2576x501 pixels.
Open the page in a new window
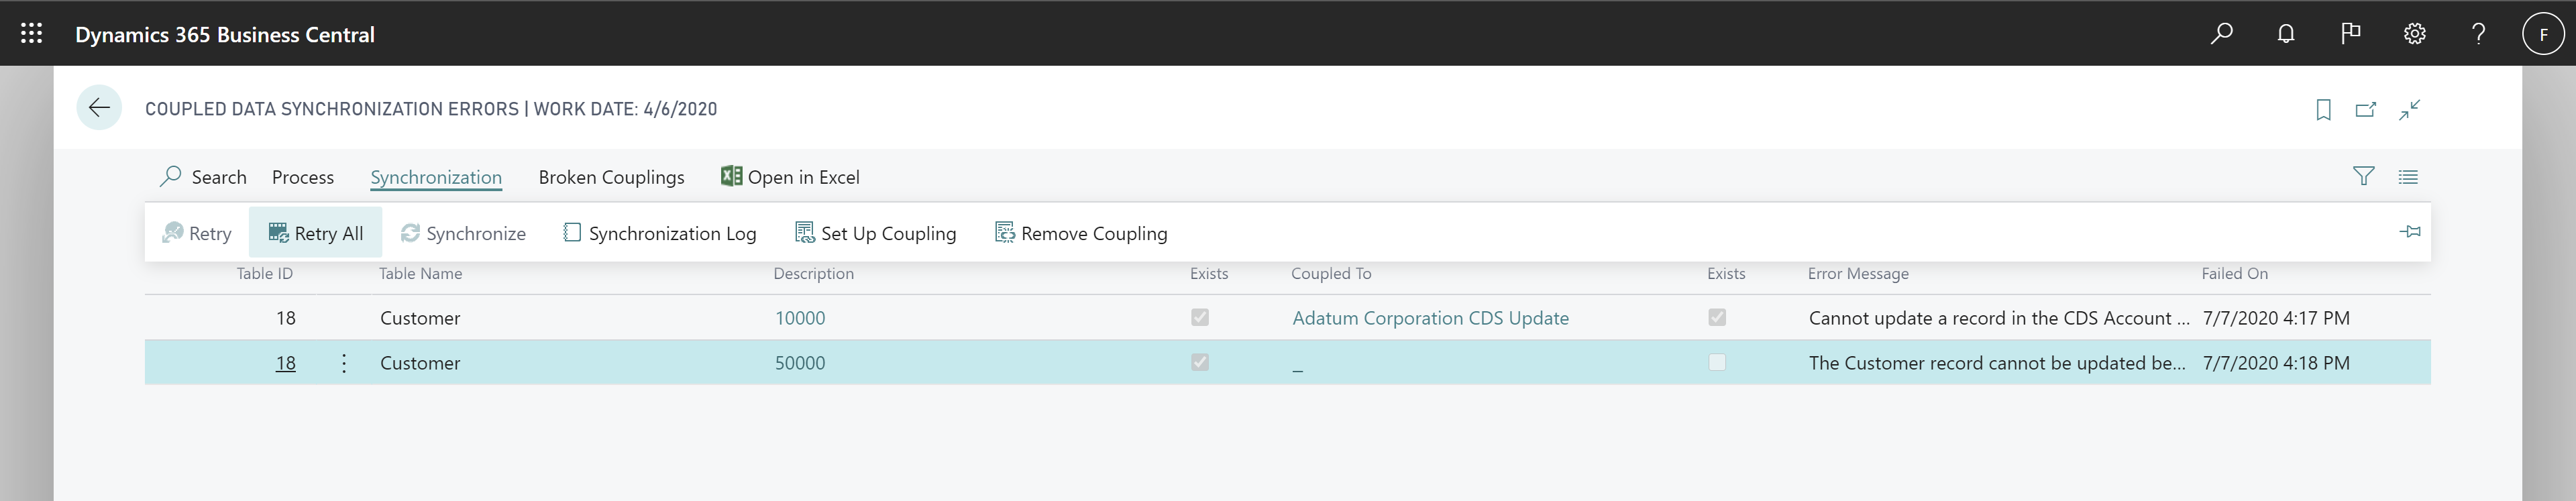coord(2366,110)
